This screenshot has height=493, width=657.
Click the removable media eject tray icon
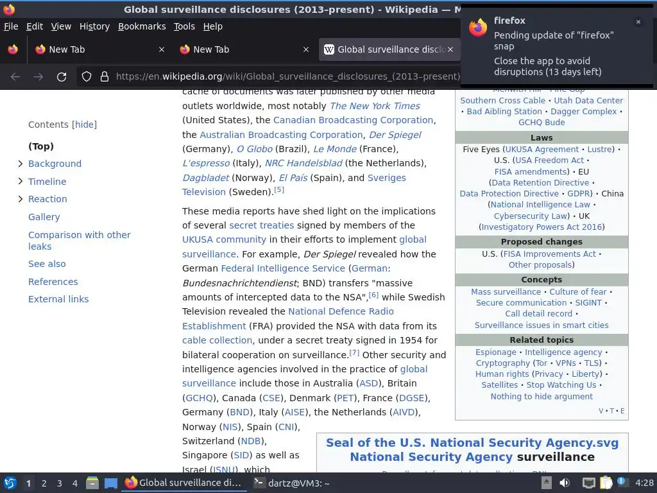coord(547,483)
